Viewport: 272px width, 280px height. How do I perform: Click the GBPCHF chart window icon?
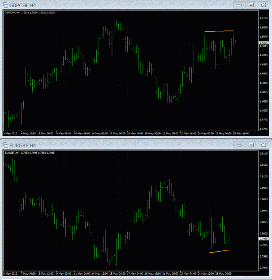coord(5,5)
